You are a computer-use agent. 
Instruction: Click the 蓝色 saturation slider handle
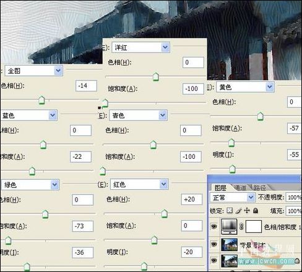click(x=32, y=171)
